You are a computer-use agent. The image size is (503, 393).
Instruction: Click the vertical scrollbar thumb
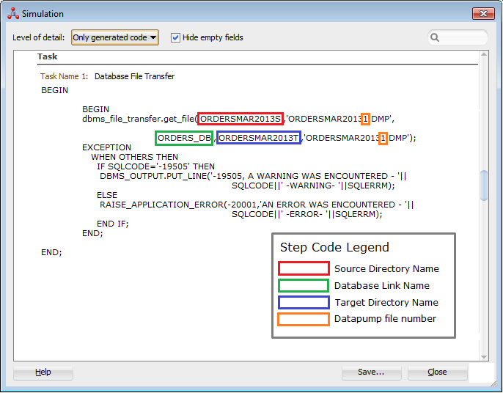484,186
